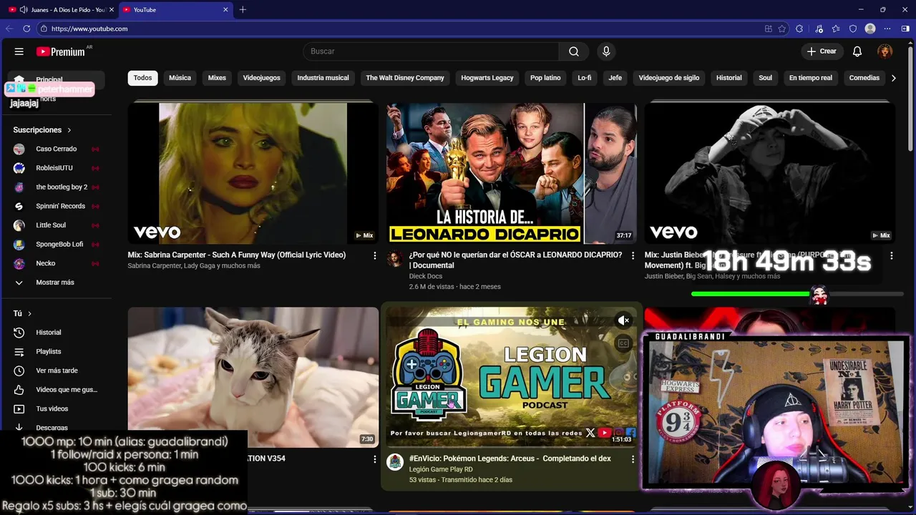Open the cat video thumbnail

(253, 378)
